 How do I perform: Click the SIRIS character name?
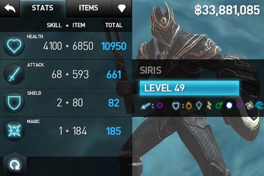tap(151, 70)
